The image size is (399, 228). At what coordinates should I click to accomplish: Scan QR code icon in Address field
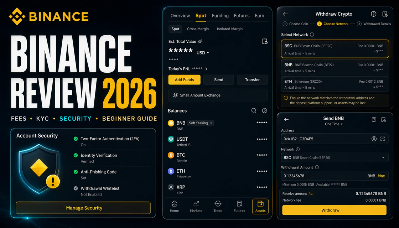pos(383,139)
